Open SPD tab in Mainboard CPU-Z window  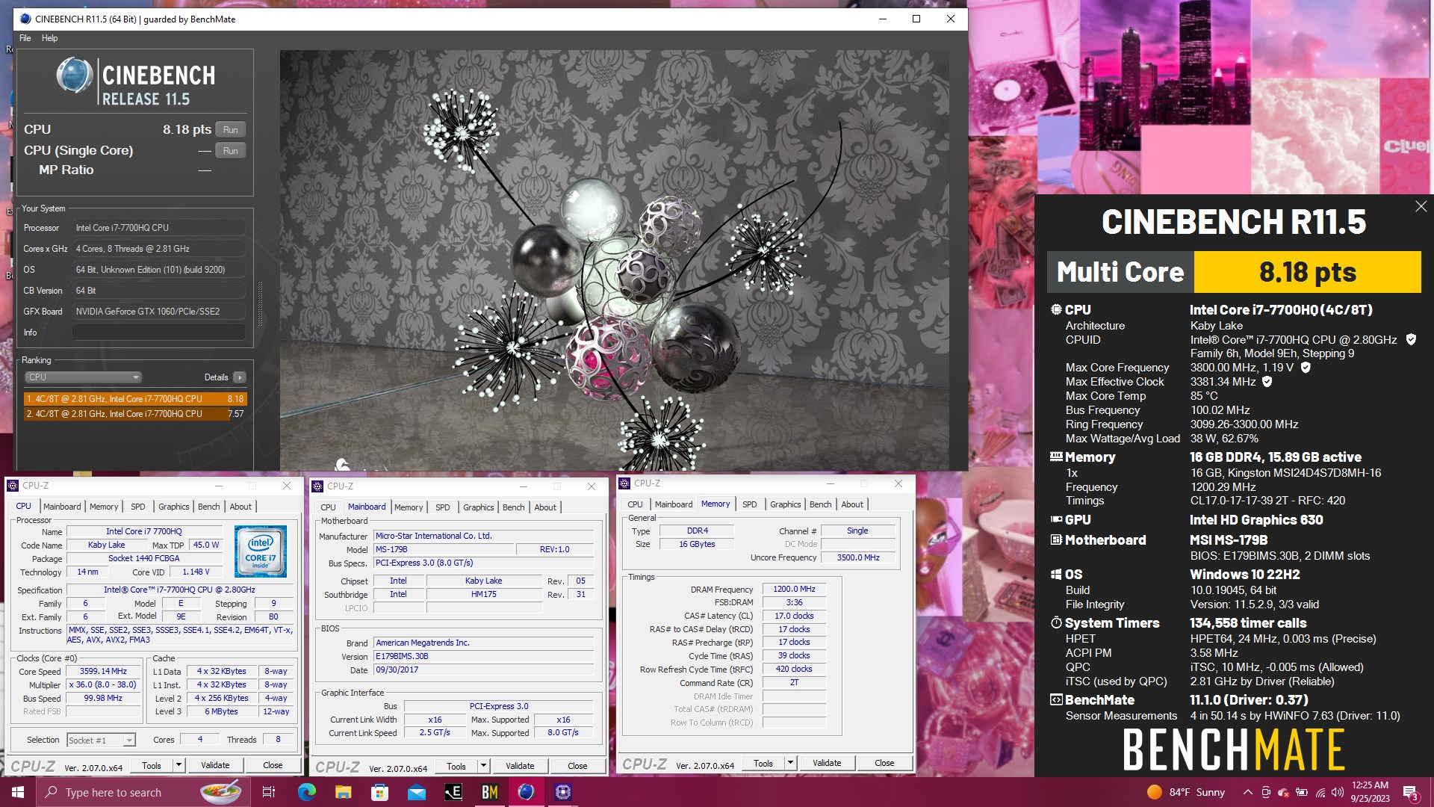coord(443,507)
